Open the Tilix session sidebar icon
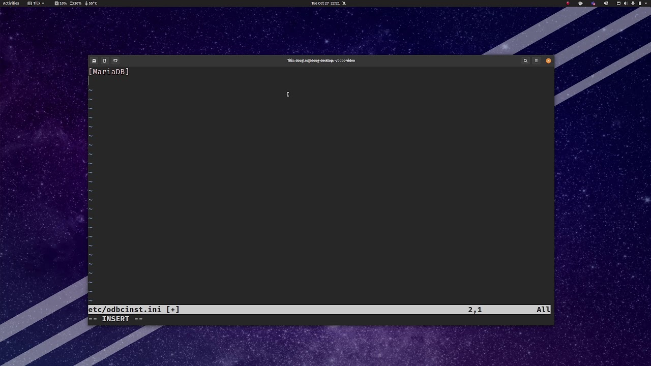This screenshot has width=651, height=366. 94,60
